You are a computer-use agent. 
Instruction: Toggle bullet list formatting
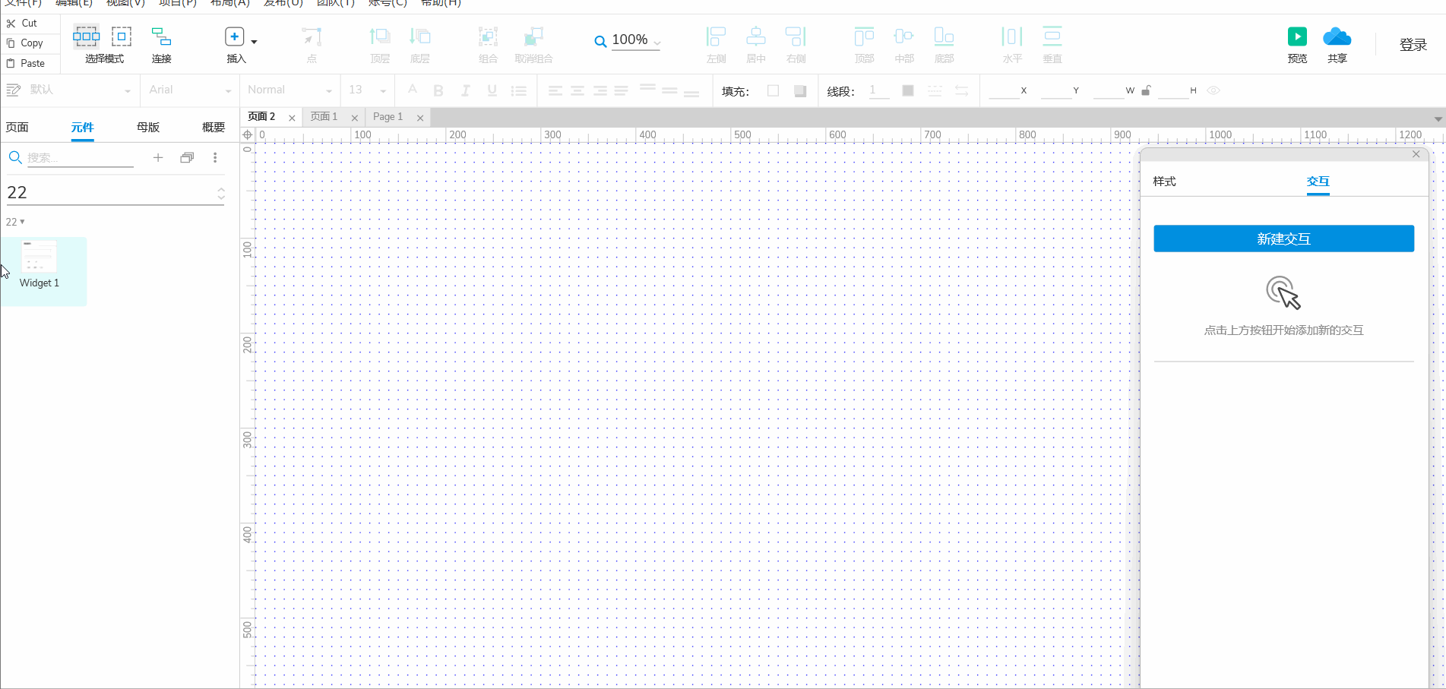(x=519, y=90)
